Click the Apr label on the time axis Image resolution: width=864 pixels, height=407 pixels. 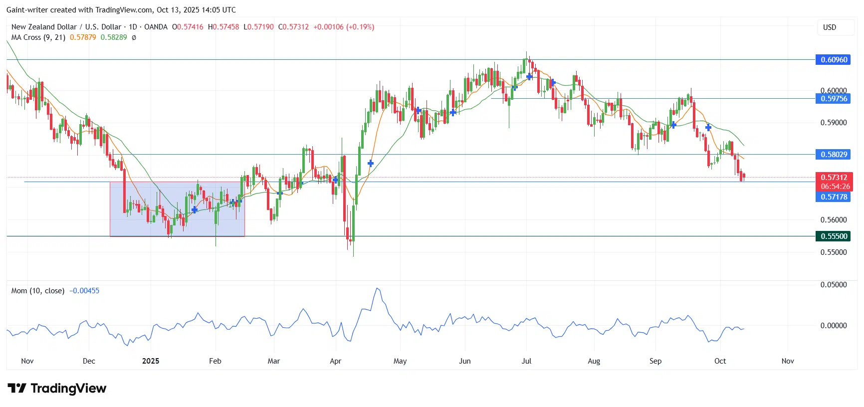click(335, 361)
